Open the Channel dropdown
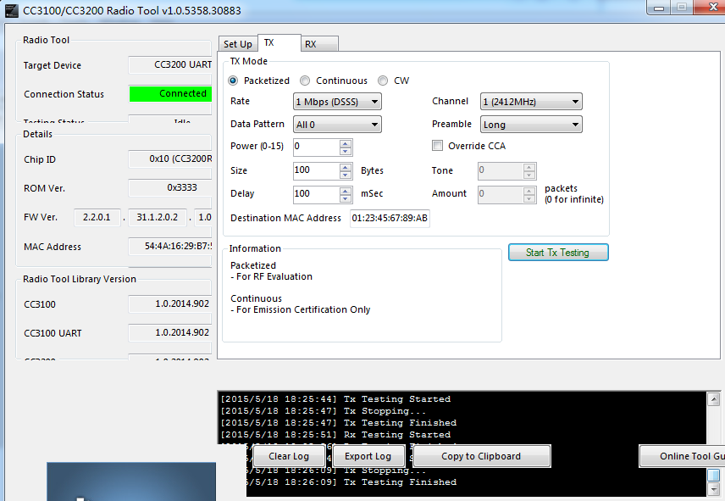Image resolution: width=725 pixels, height=501 pixels. 531,102
